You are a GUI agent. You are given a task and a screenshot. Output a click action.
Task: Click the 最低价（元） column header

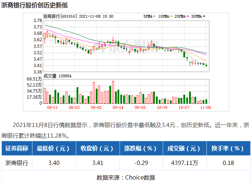(x=54, y=148)
